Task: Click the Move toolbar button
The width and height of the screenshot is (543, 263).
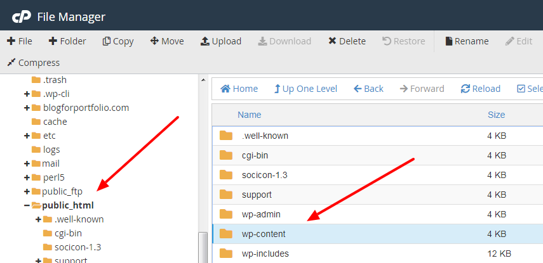Action: point(166,41)
